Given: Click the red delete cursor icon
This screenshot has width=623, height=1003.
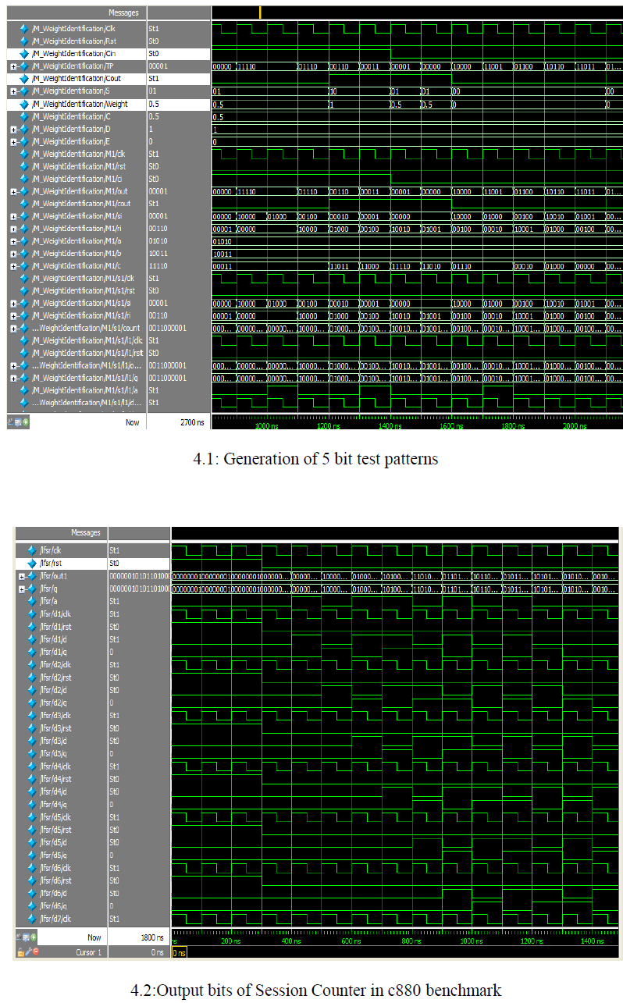Looking at the screenshot, I should [x=36, y=952].
